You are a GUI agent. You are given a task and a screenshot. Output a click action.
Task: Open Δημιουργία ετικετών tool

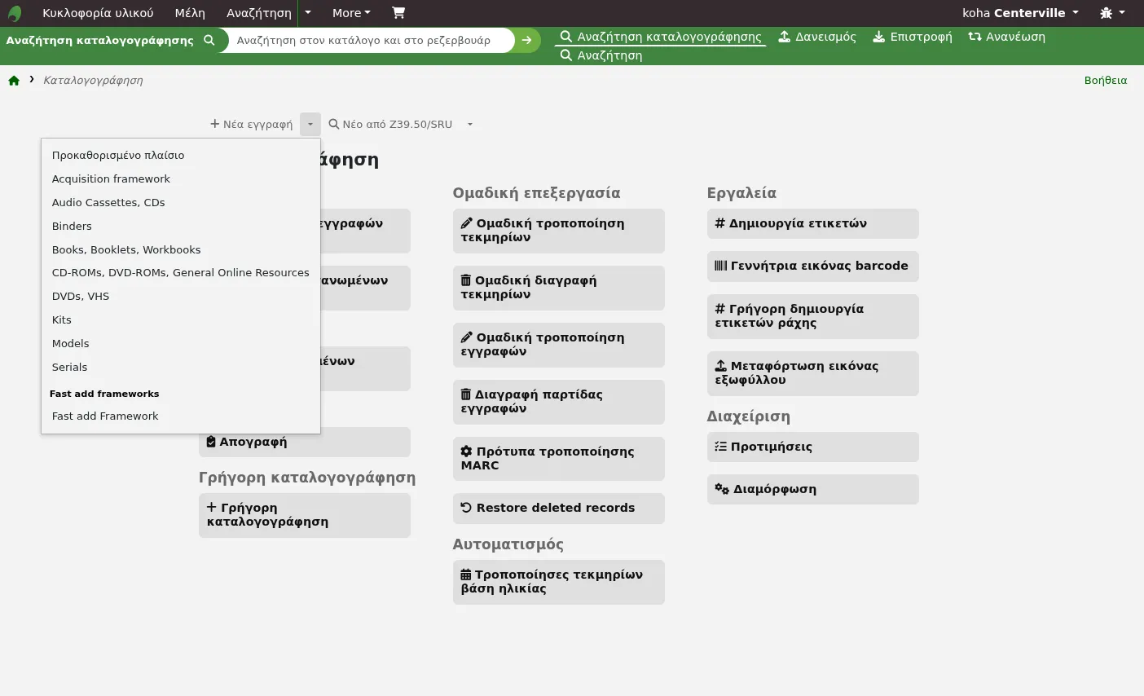coord(812,224)
